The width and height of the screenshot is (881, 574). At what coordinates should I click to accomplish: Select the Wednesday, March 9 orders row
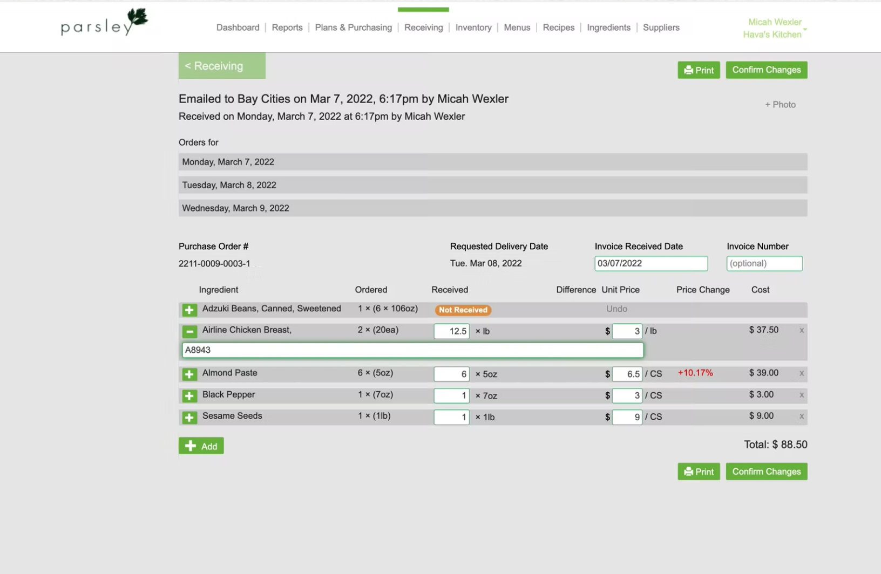[492, 208]
